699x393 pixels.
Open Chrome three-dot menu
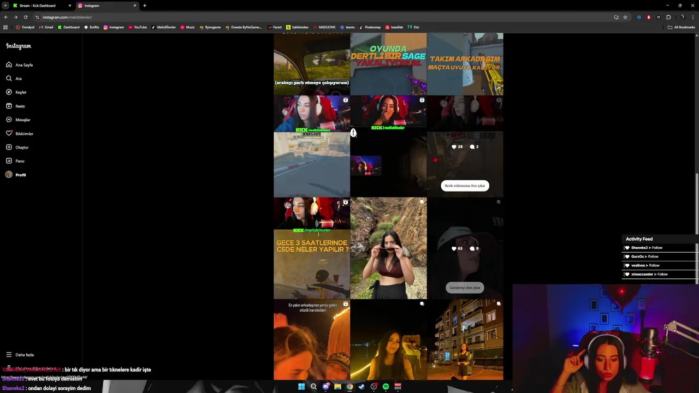coord(692,17)
